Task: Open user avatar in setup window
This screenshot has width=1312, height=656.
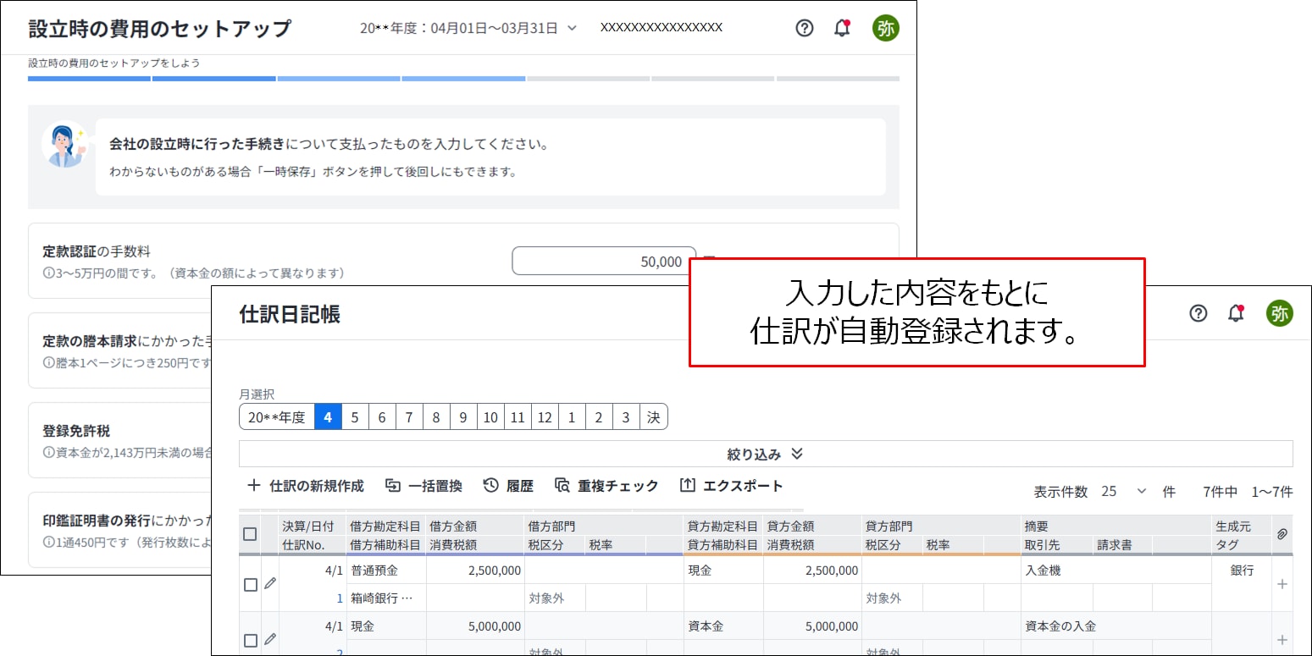Action: pos(886,28)
